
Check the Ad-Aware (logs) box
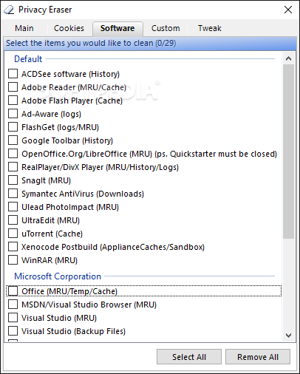click(x=13, y=114)
